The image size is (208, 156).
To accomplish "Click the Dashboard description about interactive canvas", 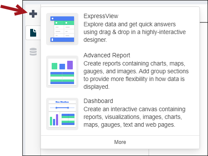I will tap(134, 117).
